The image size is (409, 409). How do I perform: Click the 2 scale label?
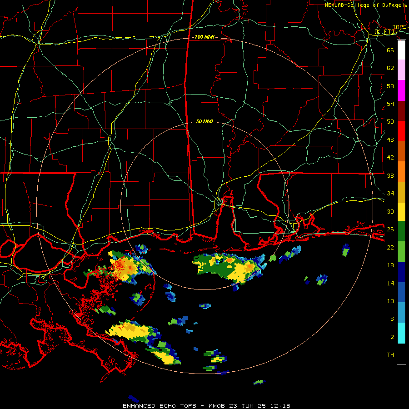click(392, 337)
